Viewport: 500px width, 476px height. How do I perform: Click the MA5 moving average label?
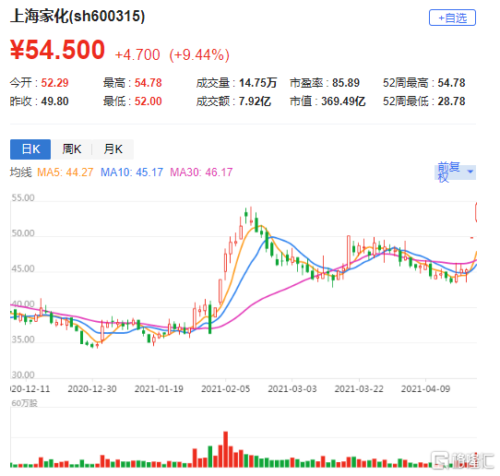tap(65, 173)
